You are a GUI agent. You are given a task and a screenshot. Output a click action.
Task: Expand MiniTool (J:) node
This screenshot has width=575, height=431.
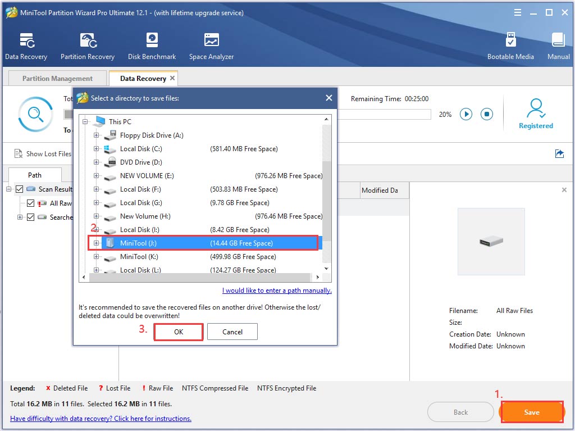tap(96, 243)
